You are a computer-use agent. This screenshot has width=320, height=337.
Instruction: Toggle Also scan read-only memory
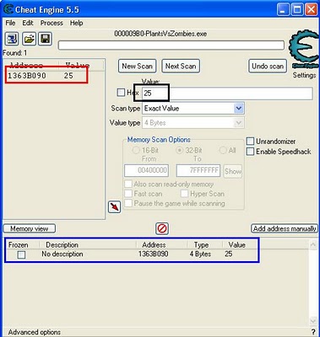tap(128, 185)
